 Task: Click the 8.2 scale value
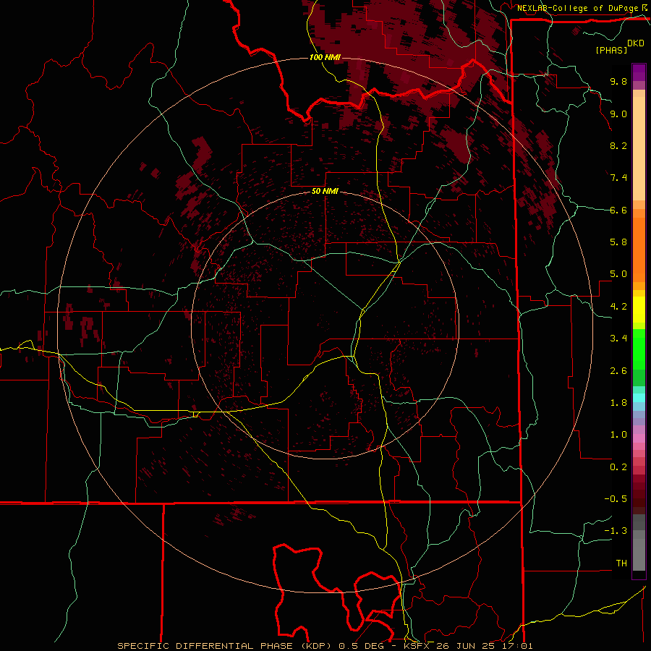tap(618, 145)
